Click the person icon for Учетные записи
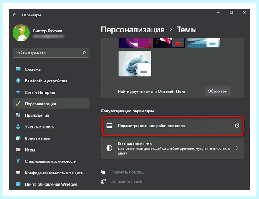Screen dimensions: 259x199 click(x=18, y=126)
